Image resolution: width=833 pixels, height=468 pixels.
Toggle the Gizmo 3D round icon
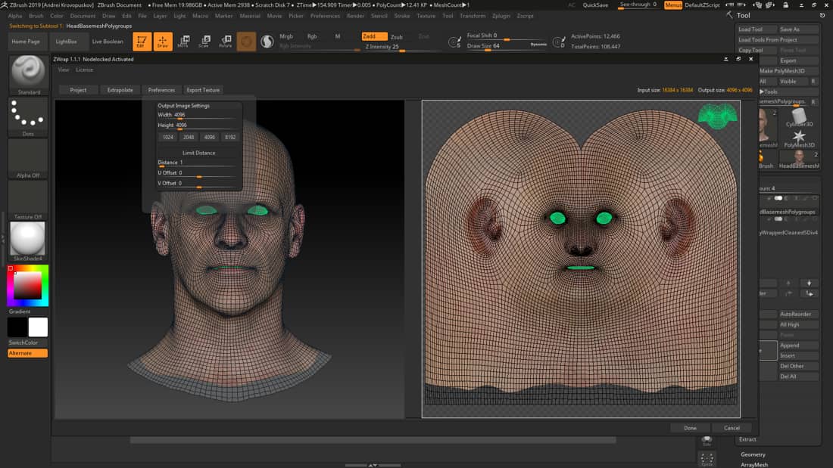point(247,41)
